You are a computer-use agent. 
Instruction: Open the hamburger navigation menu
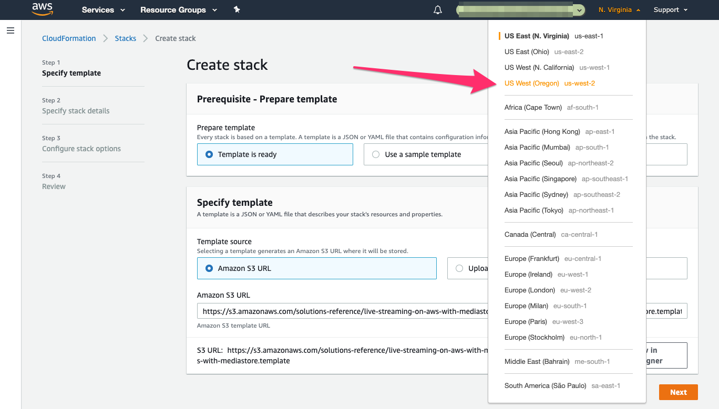(11, 30)
